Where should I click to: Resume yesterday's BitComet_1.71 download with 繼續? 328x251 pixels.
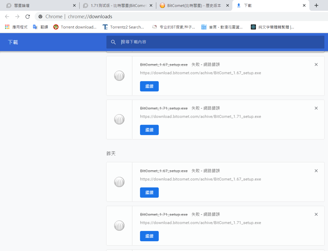coord(149,236)
